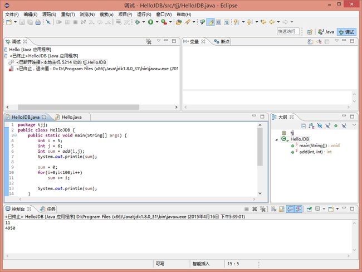Collapse the main method fold marker
Viewport: 362px width, 272px height.
coord(16,135)
